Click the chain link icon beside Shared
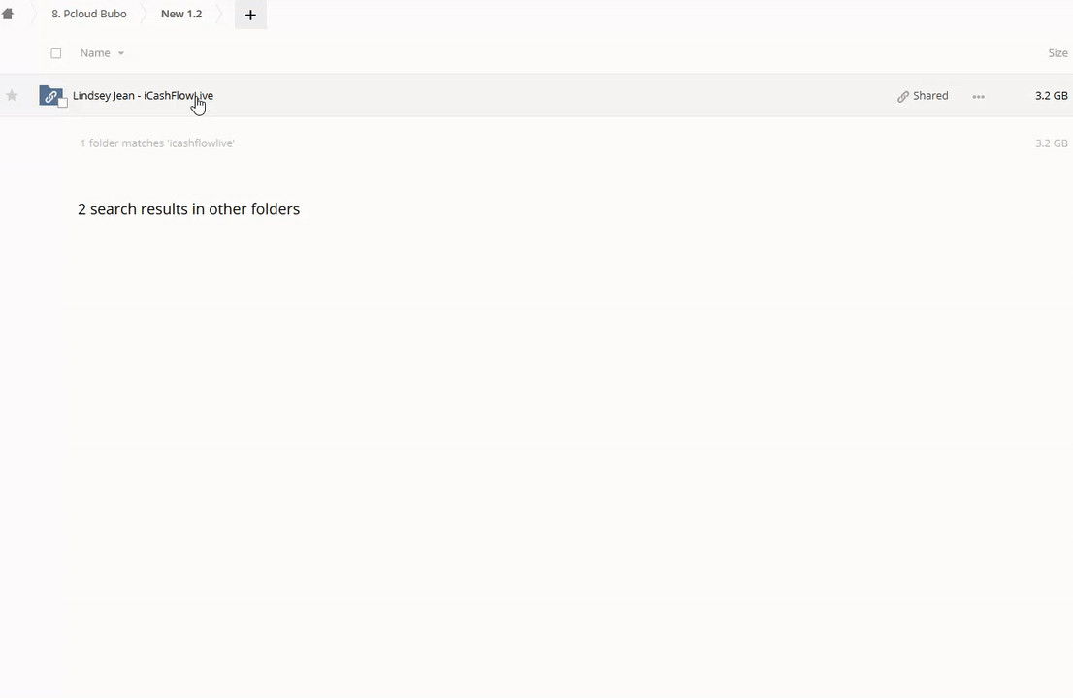The height and width of the screenshot is (698, 1073). tap(902, 96)
